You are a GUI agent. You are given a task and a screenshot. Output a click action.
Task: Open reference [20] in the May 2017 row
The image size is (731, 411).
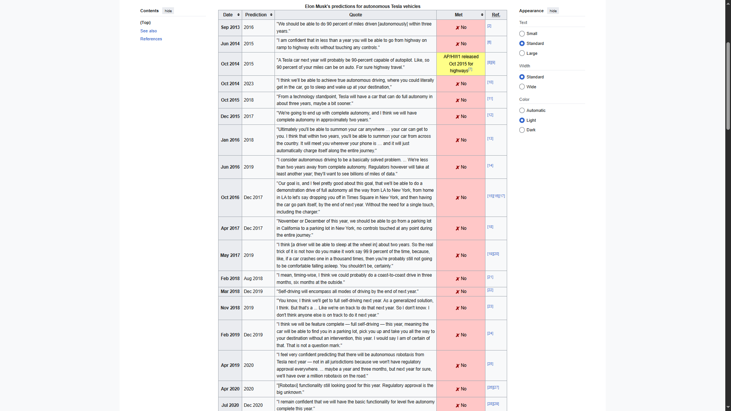click(496, 254)
